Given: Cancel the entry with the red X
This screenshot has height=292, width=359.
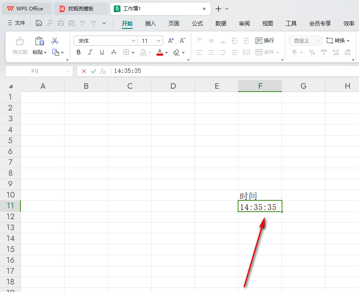Looking at the screenshot, I should tap(84, 71).
